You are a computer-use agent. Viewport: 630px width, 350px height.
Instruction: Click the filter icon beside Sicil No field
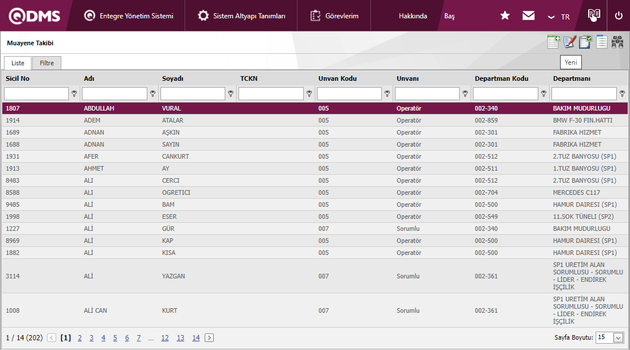point(74,93)
